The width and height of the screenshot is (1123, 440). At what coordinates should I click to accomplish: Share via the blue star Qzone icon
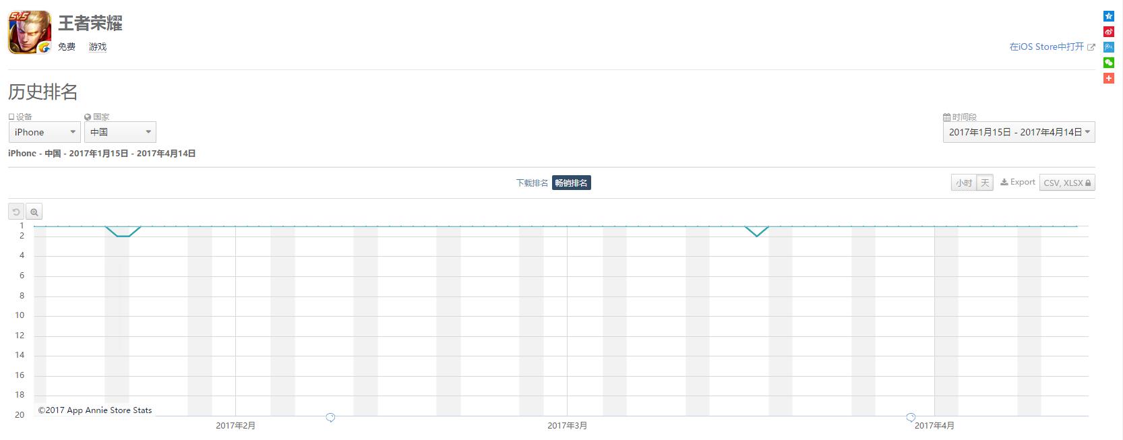coord(1109,16)
